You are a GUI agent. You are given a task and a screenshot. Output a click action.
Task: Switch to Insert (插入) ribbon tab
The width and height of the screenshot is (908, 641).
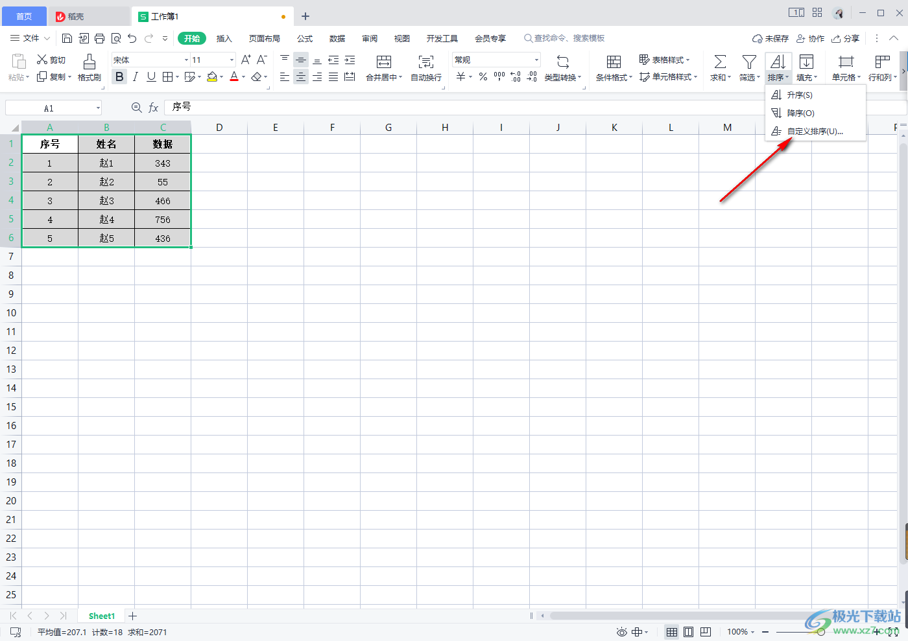pos(224,39)
